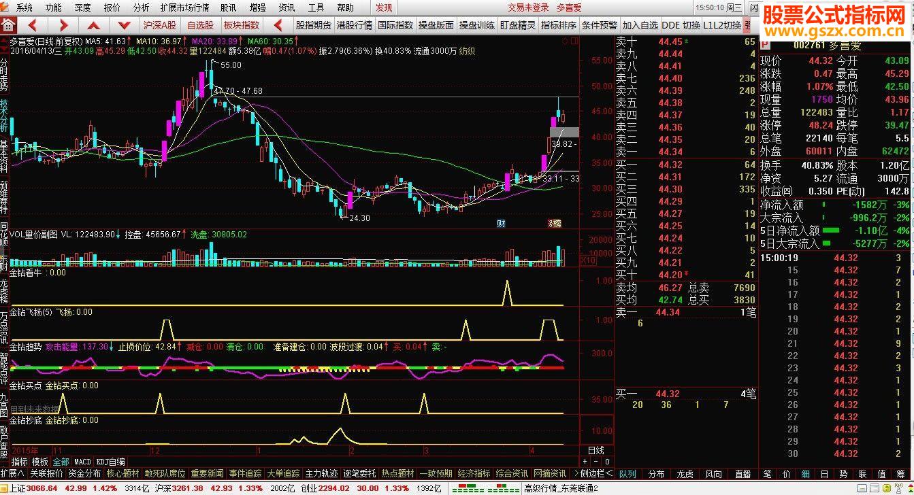Click the 指标排序 toolbar button
This screenshot has width=914, height=495.
(558, 25)
